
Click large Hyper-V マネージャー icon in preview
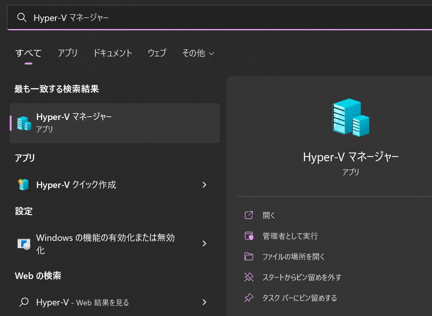coord(351,117)
